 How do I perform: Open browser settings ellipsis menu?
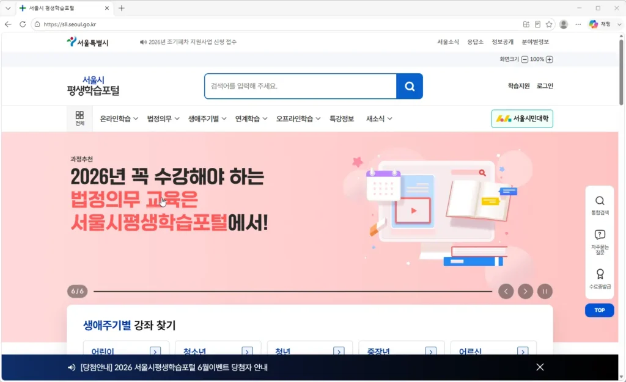coord(578,24)
